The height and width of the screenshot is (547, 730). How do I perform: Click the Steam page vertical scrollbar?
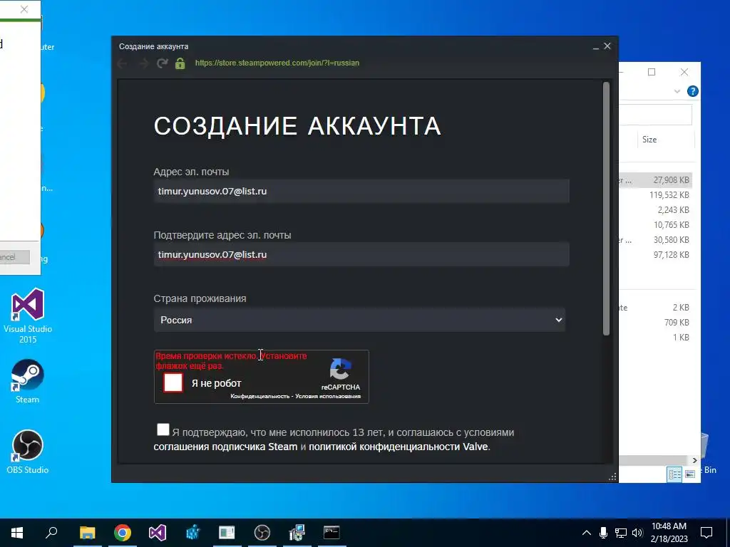pos(606,209)
